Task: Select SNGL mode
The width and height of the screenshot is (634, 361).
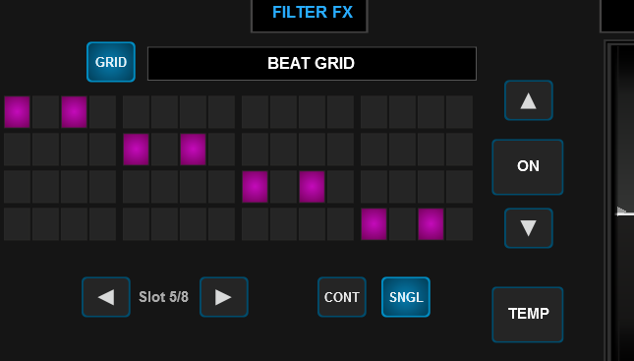Action: click(x=406, y=297)
